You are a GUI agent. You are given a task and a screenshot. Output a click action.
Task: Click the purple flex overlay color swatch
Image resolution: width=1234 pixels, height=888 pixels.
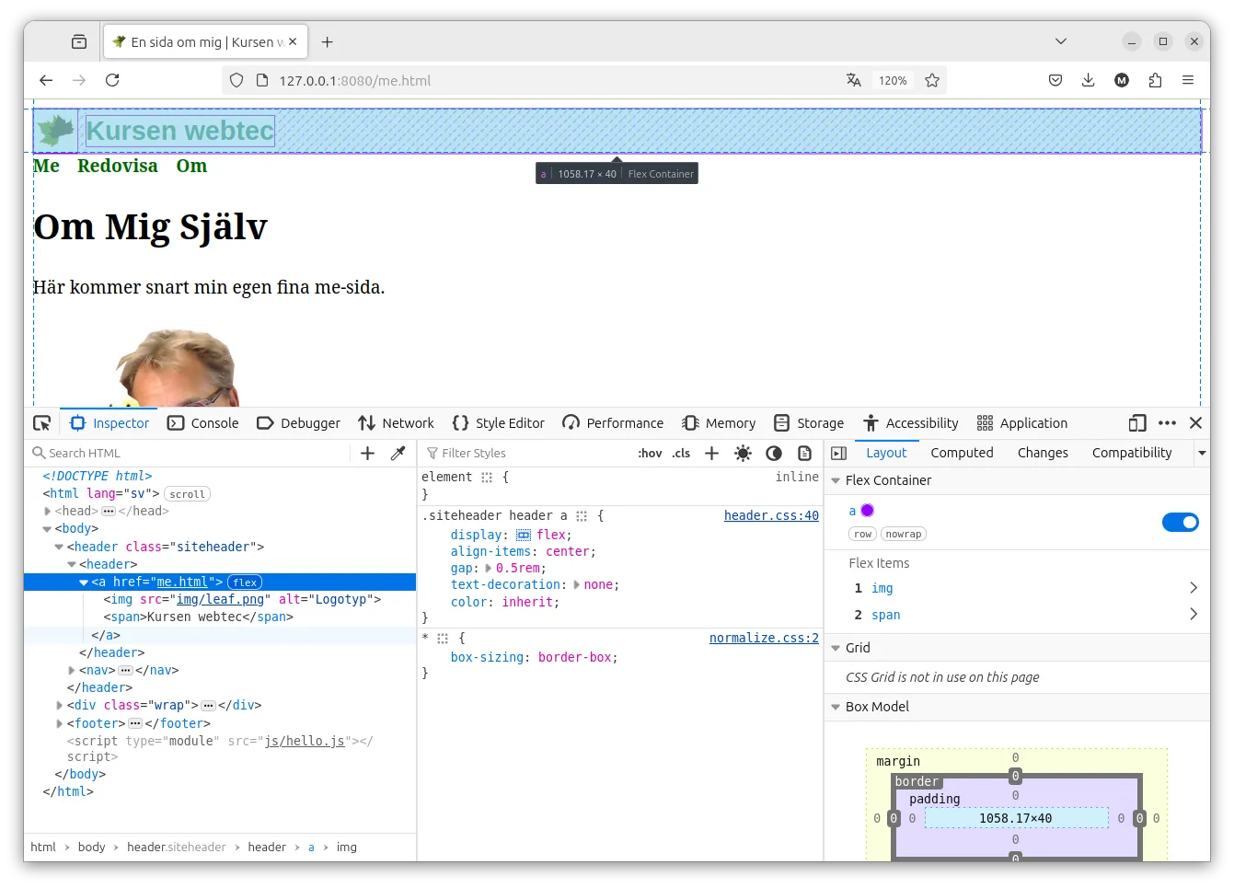(867, 511)
